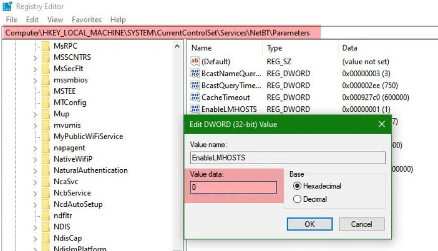Click the Registry Editor app icon
This screenshot has width=438, height=251.
click(x=7, y=6)
